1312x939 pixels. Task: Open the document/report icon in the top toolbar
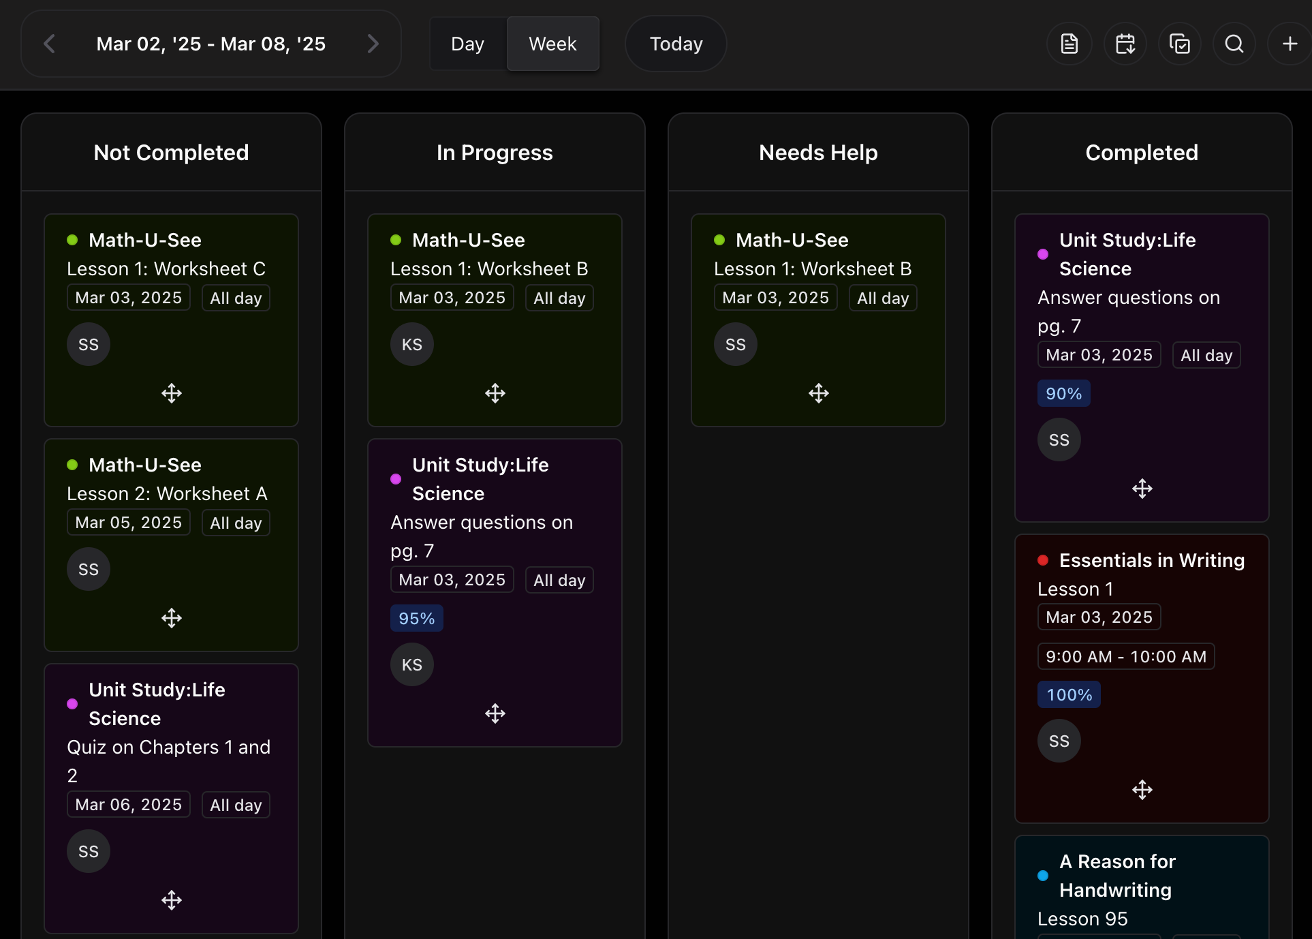[1069, 44]
